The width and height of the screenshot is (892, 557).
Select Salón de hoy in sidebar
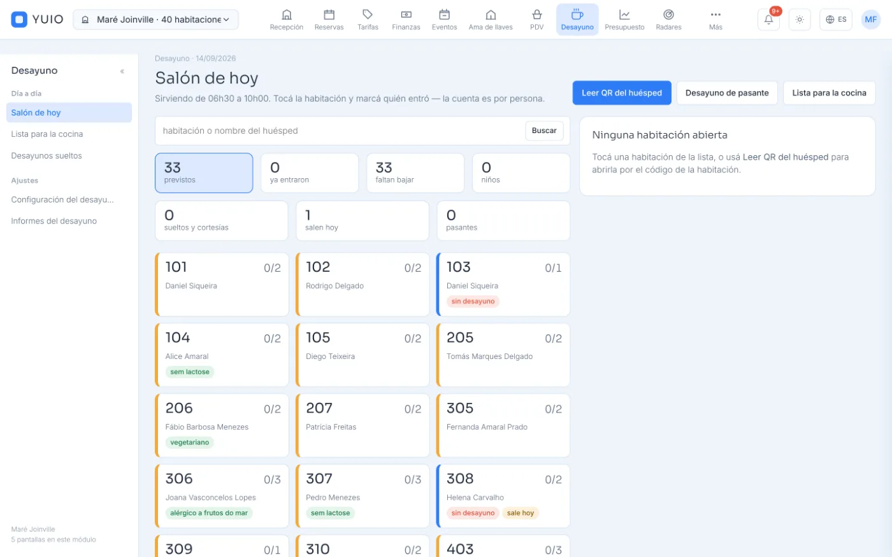point(69,113)
